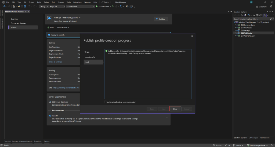
Task: Click the Save All toolbar icon
Action: [x=25, y=6]
